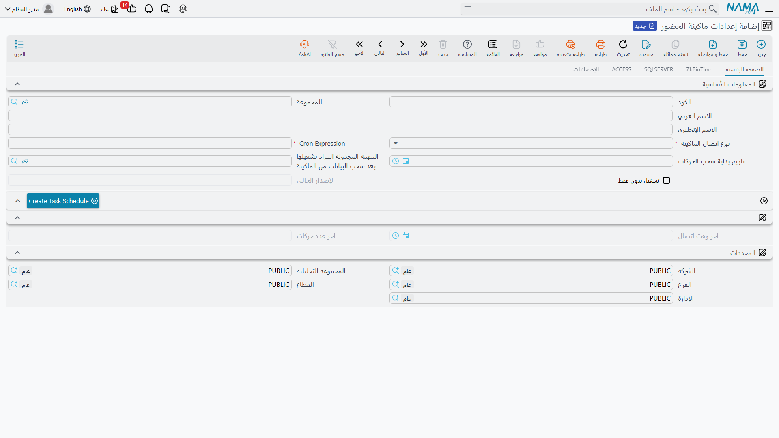Open the المساعدة help icon
779x438 pixels.
coord(467,44)
